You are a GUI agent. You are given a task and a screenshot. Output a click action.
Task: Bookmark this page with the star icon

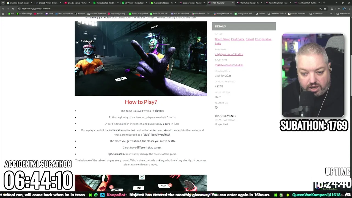(325, 9)
